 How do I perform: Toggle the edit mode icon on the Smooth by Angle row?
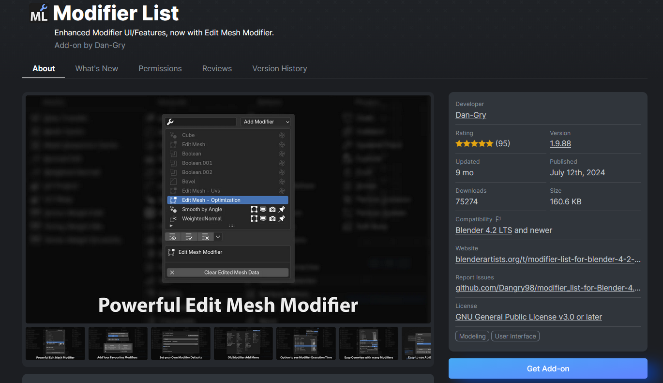(x=254, y=210)
